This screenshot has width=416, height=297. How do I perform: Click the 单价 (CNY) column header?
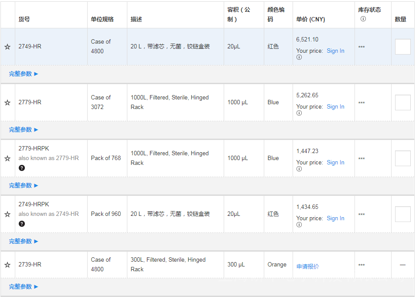tap(310, 19)
